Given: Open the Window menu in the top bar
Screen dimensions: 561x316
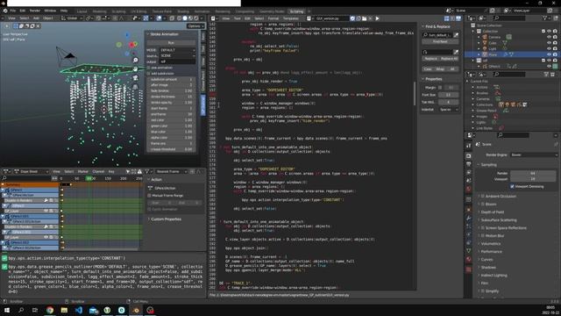Looking at the screenshot, I should point(50,11).
